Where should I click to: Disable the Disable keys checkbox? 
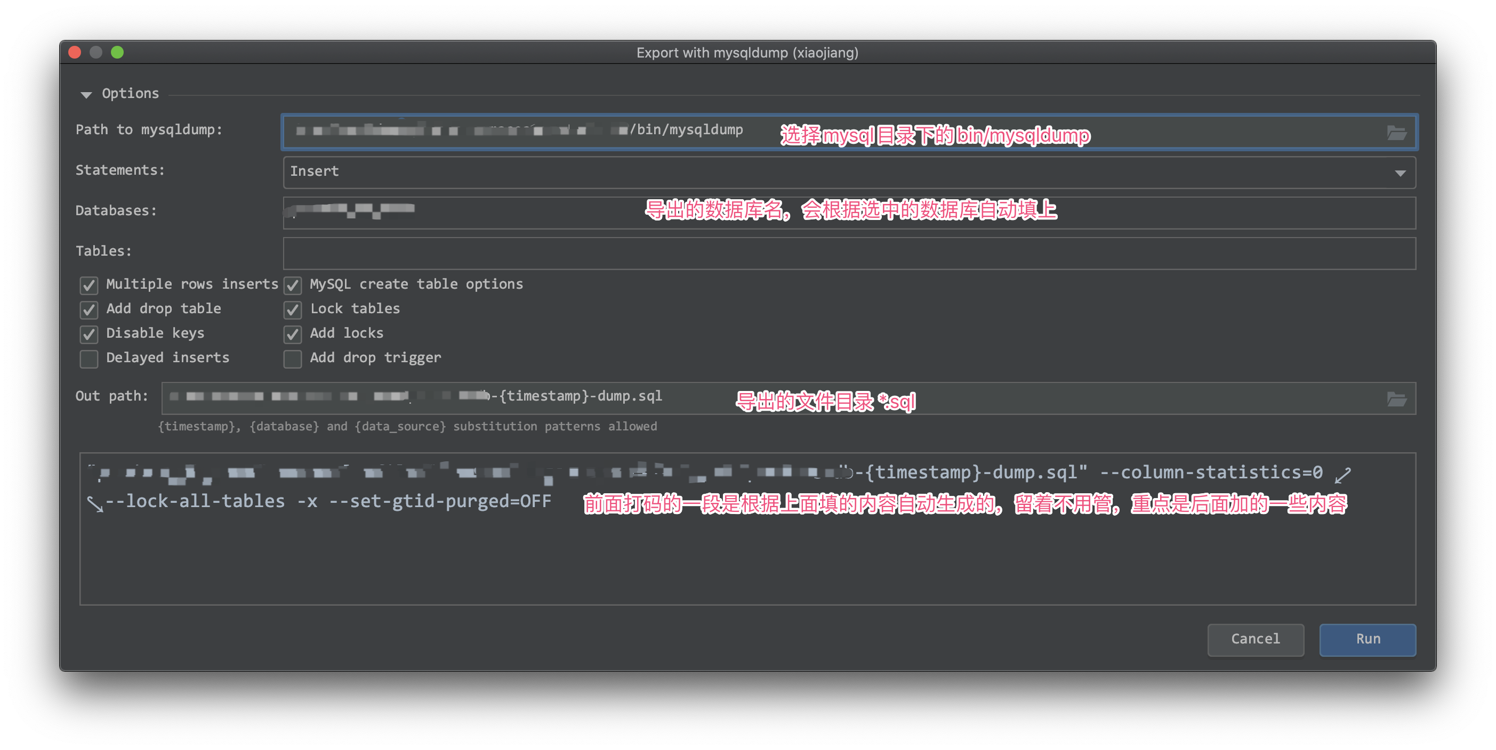coord(89,334)
